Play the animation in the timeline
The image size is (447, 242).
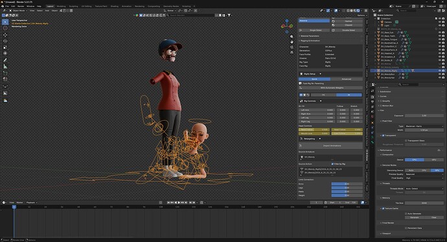[x=179, y=203]
